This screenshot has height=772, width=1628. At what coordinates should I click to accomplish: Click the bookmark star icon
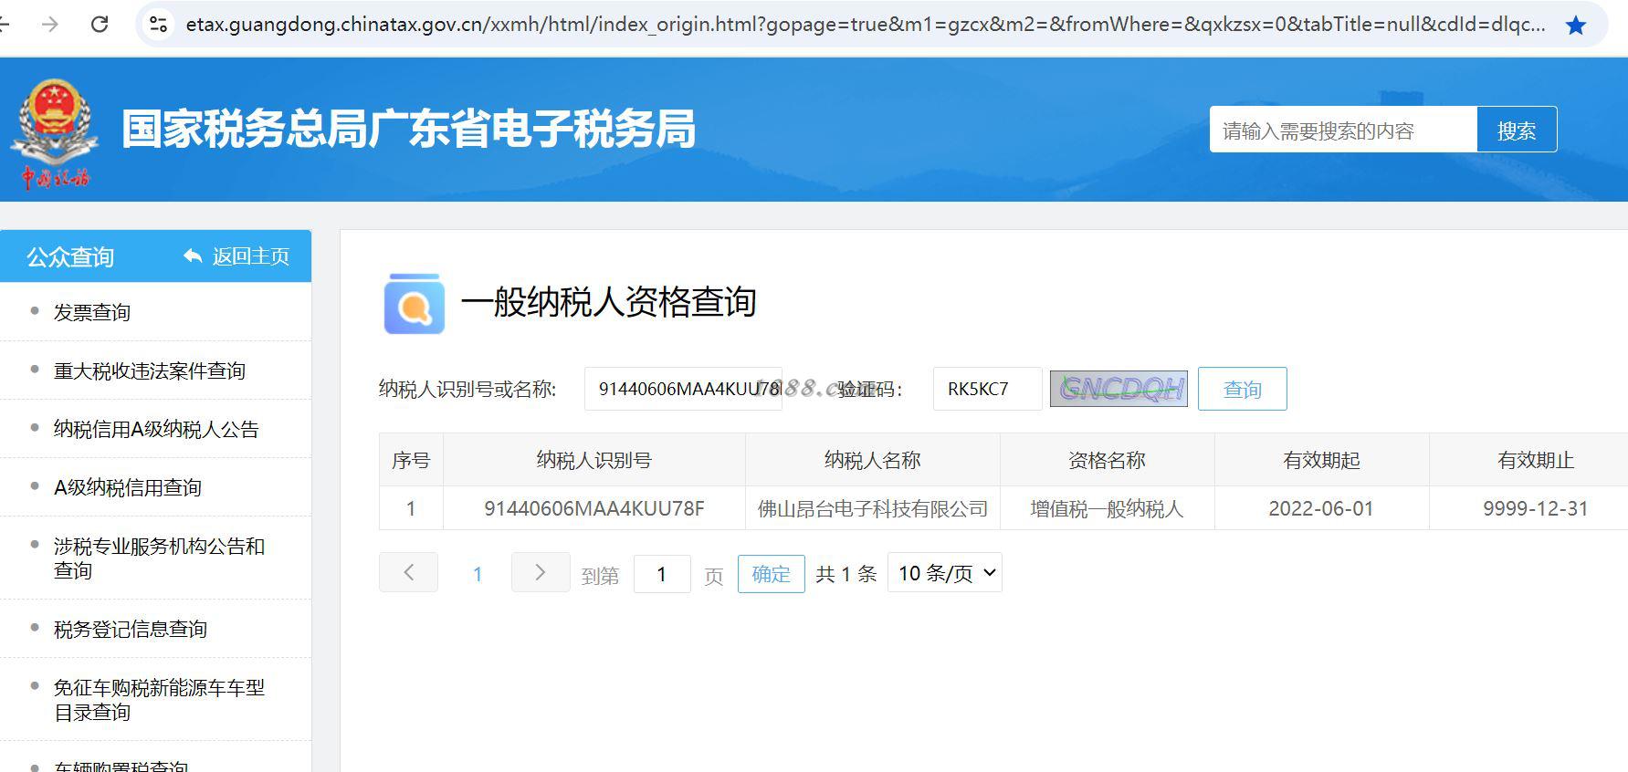click(x=1575, y=26)
